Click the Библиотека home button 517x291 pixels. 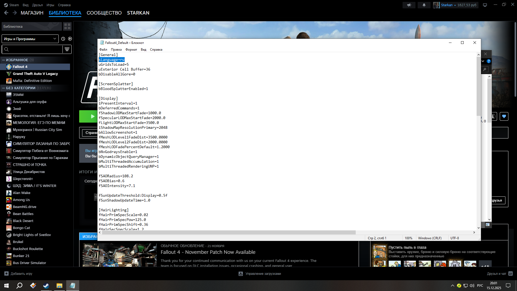pyautogui.click(x=32, y=26)
